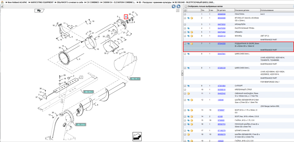Click the yellow box icon for ШТИФТ row

pyautogui.click(x=192, y=131)
